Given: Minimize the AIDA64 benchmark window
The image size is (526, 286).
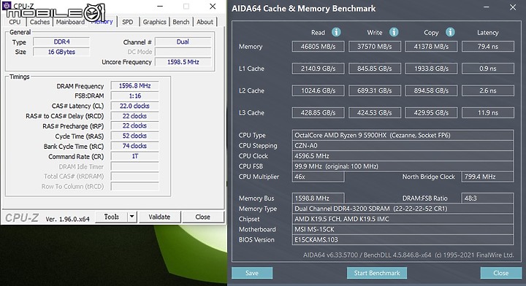Looking at the screenshot, I should [x=487, y=7].
